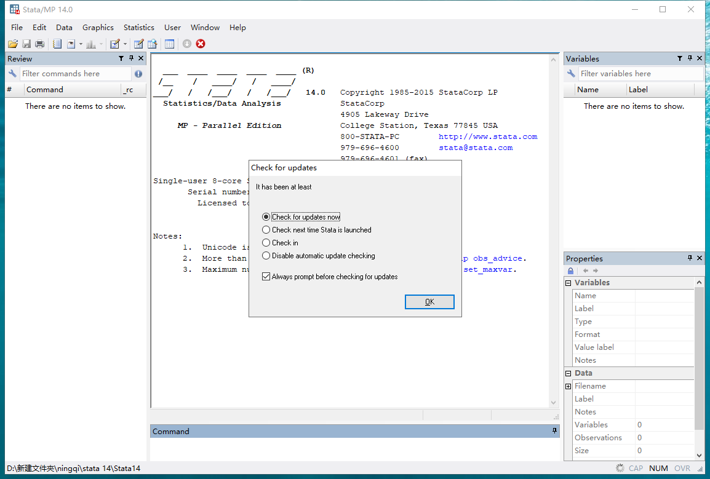The width and height of the screenshot is (710, 479).
Task: Open the Viewer eye icon
Action: [71, 44]
